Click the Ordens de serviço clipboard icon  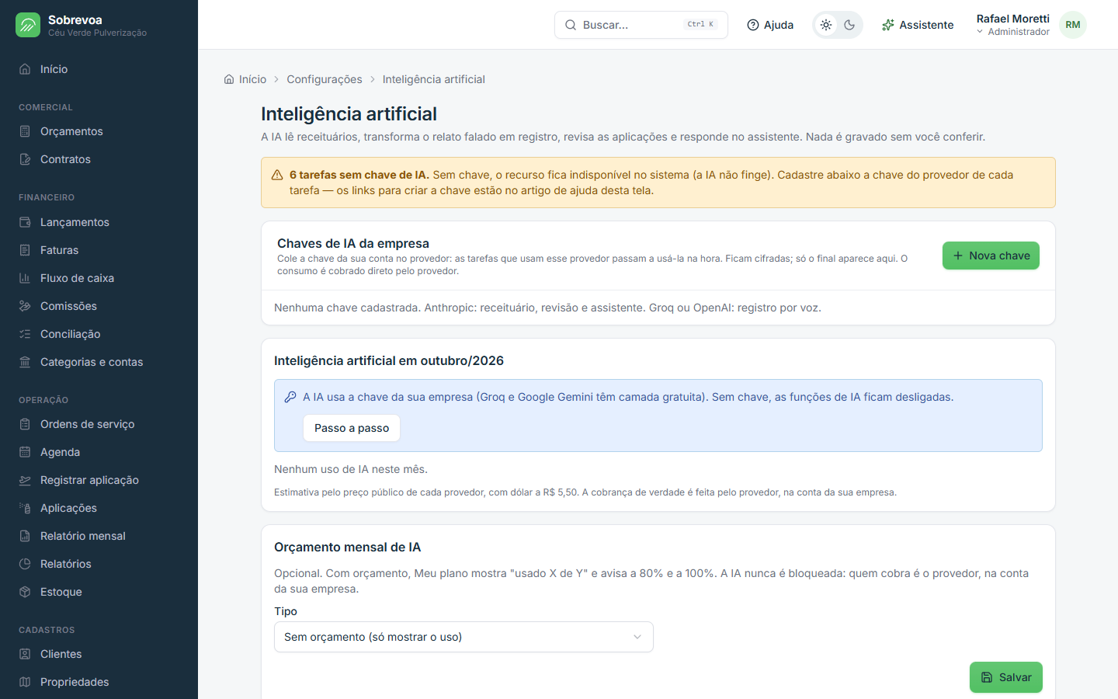pyautogui.click(x=25, y=424)
